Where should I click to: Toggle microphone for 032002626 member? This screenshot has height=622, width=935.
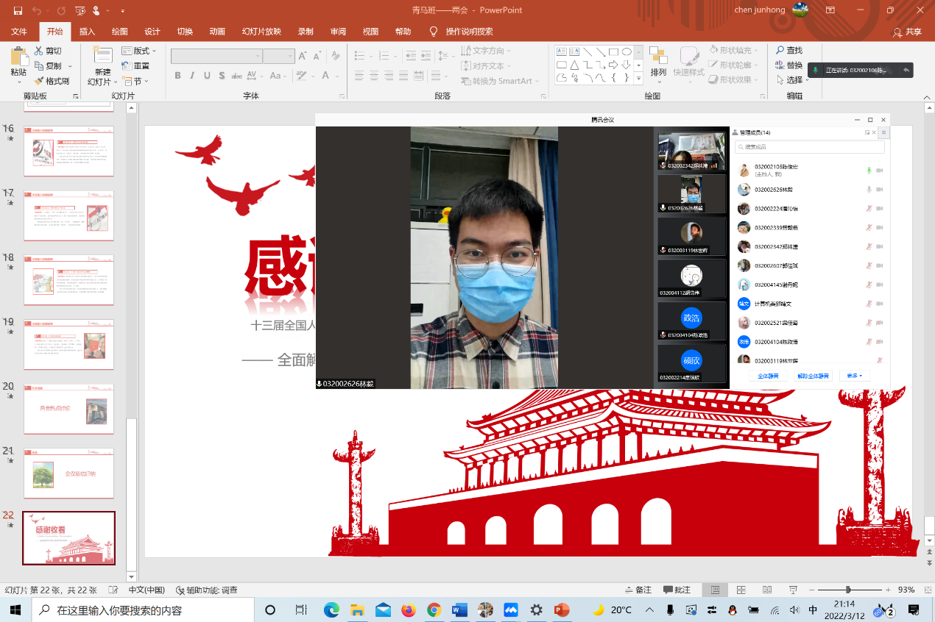tap(869, 189)
